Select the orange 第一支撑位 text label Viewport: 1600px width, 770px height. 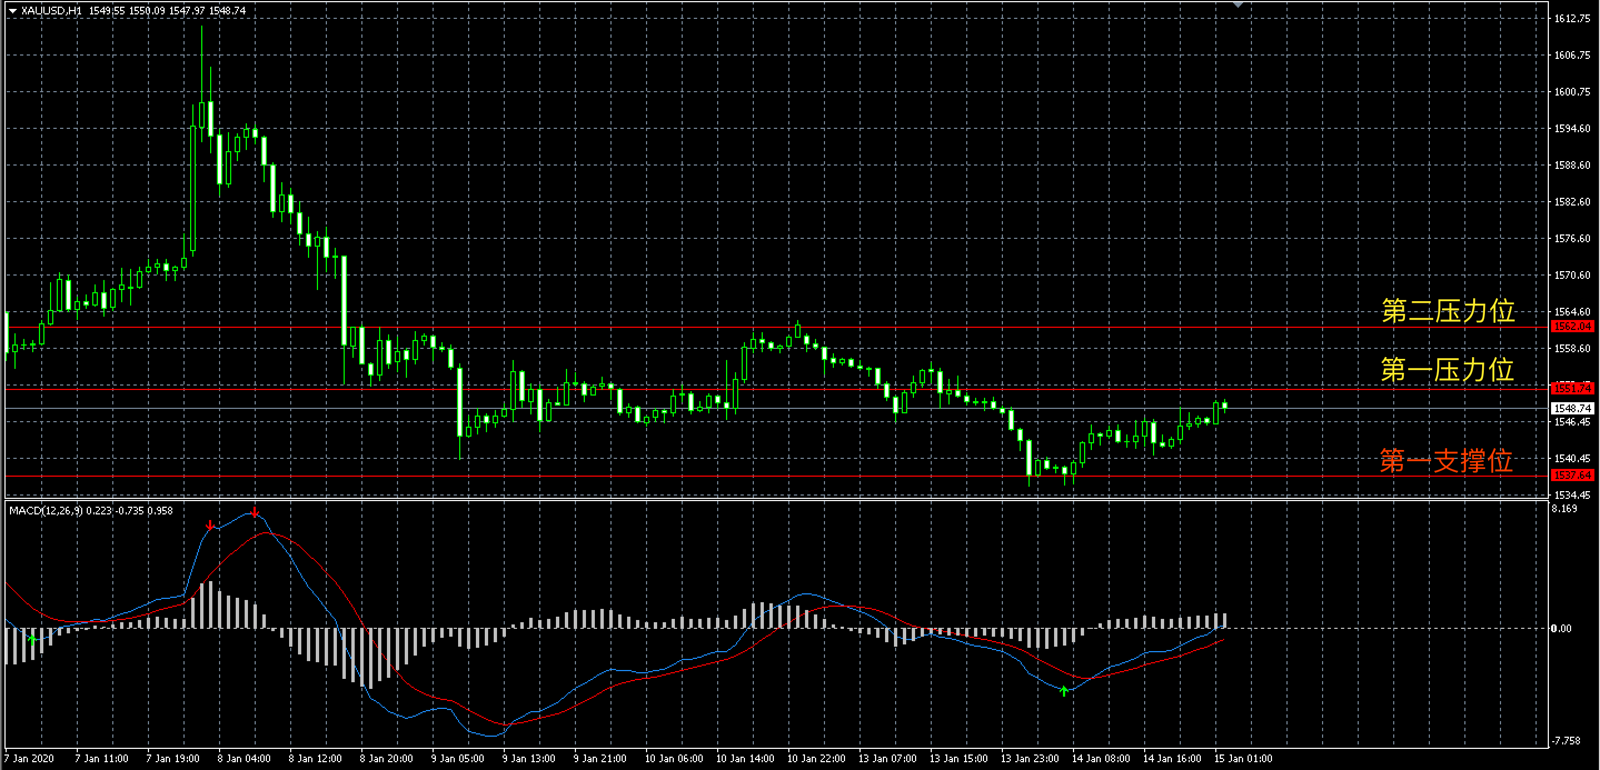pos(1446,461)
